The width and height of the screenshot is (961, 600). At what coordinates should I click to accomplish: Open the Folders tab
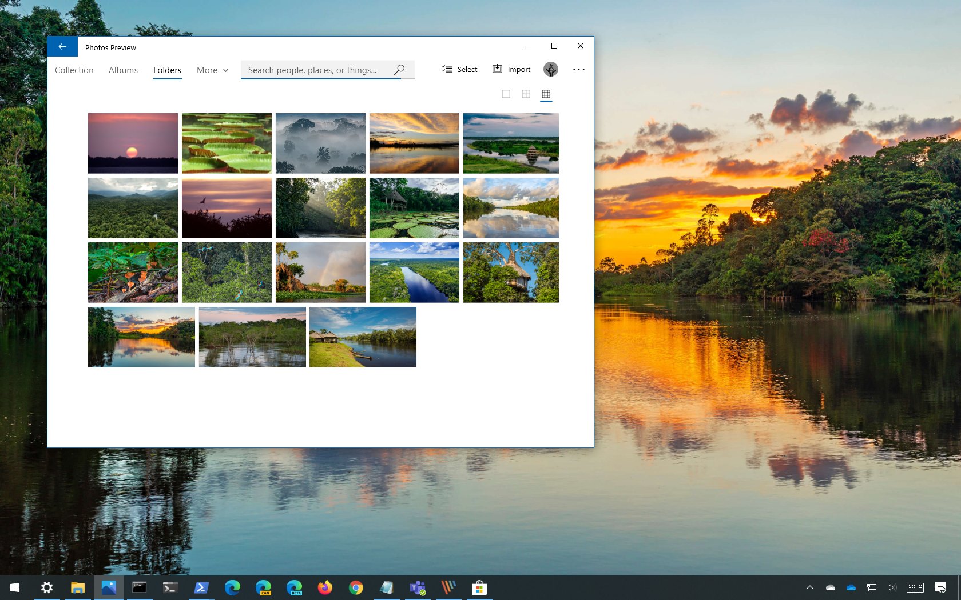tap(167, 70)
